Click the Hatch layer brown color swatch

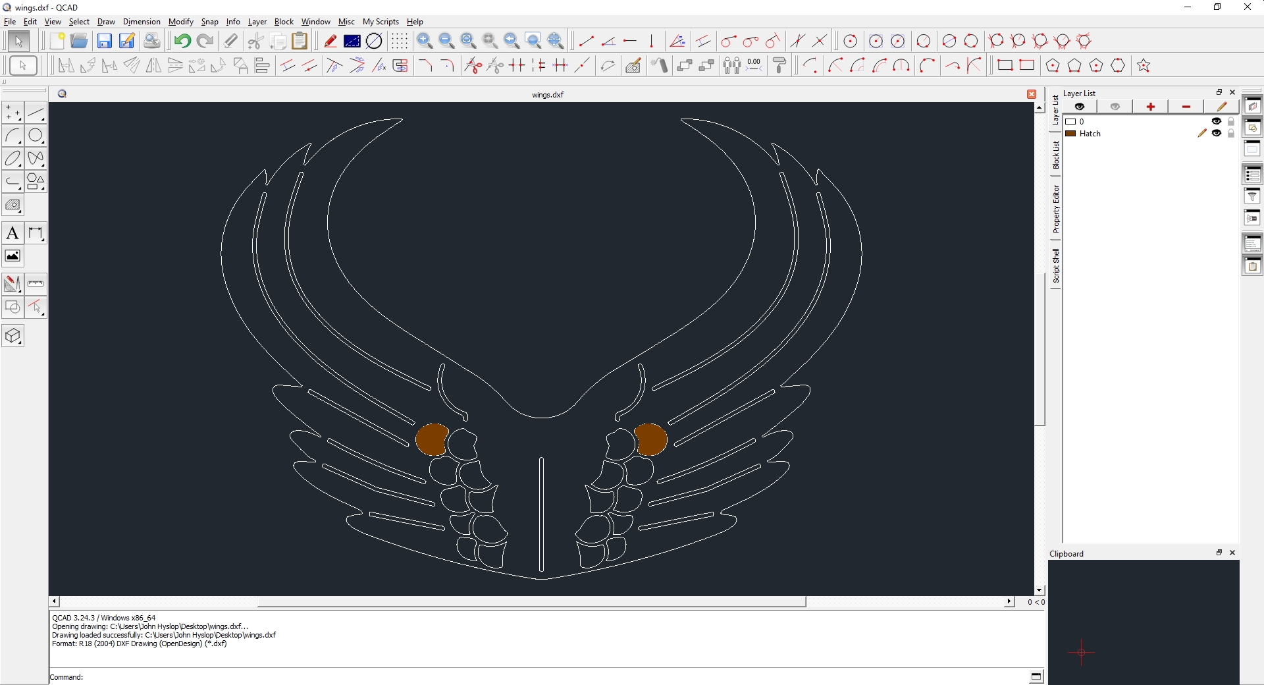tap(1071, 134)
